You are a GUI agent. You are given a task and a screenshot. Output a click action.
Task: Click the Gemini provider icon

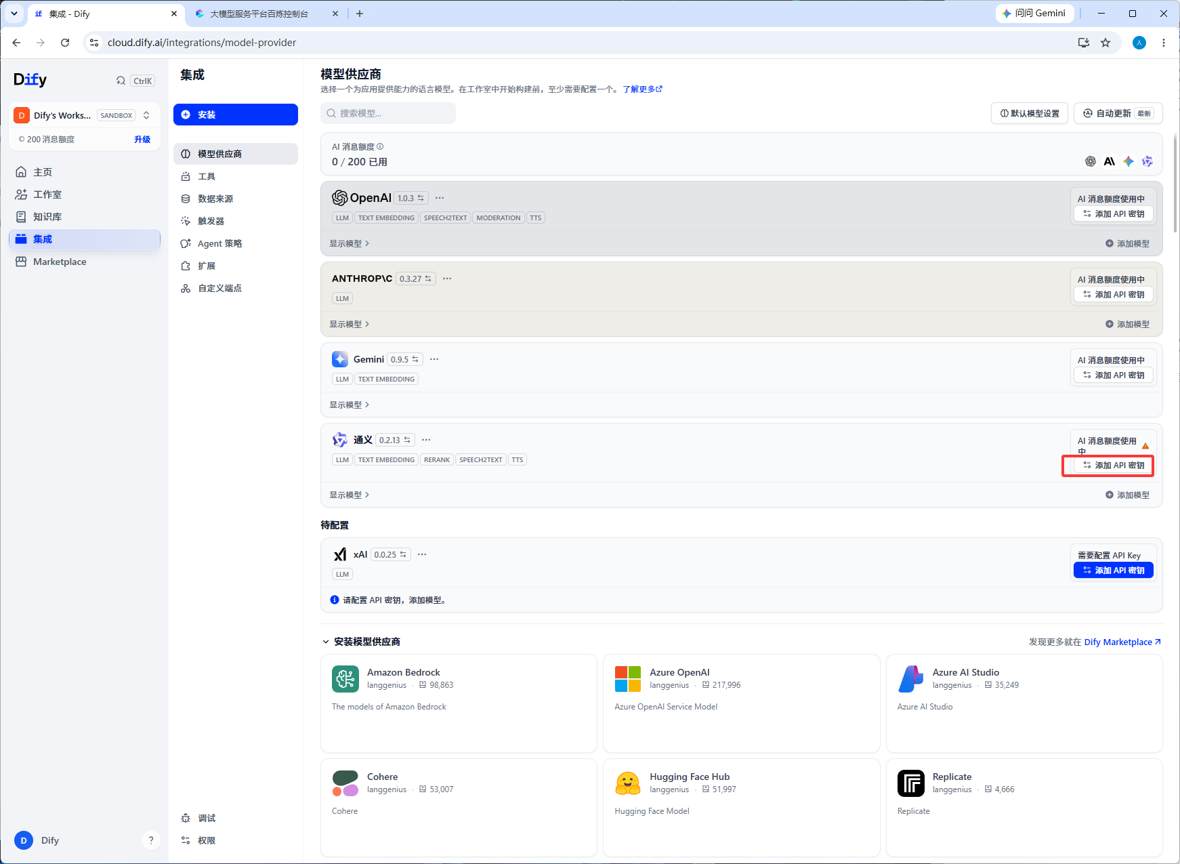(x=340, y=359)
